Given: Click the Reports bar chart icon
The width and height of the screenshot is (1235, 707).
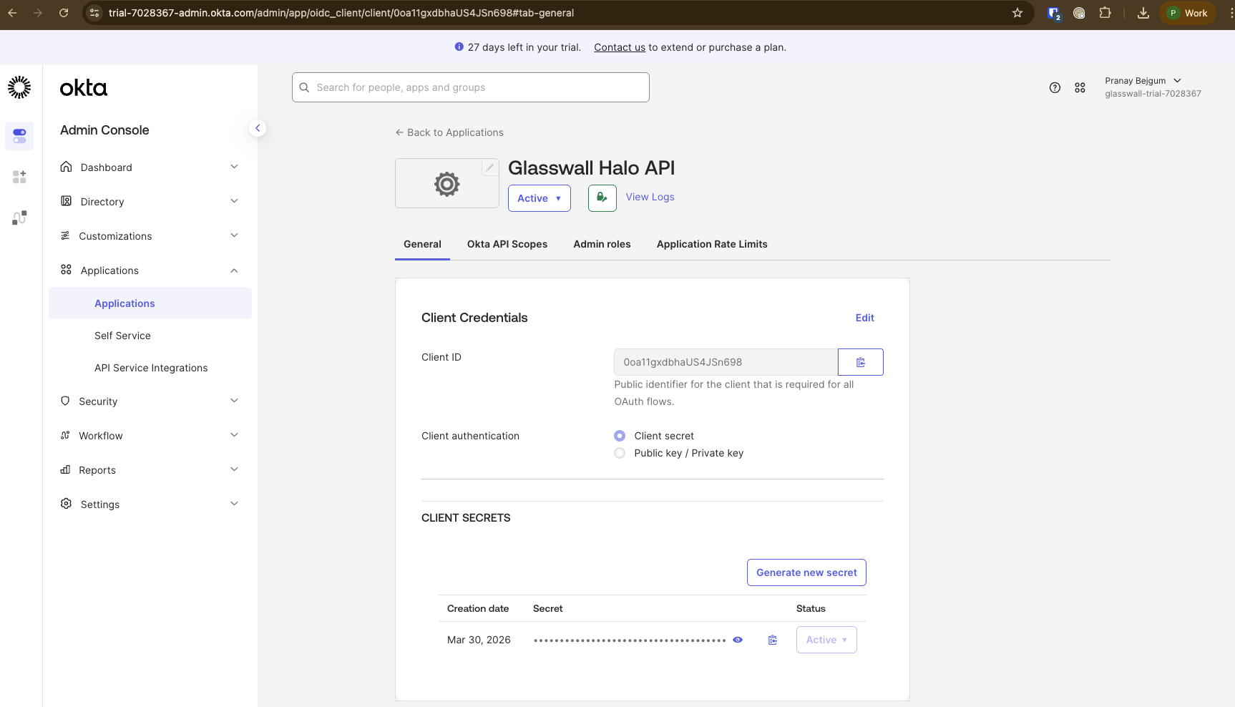Looking at the screenshot, I should [x=65, y=469].
